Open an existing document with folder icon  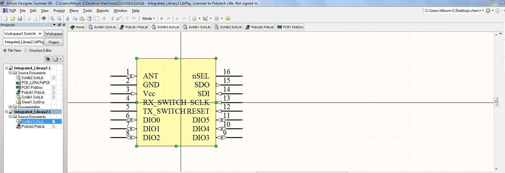pos(13,19)
